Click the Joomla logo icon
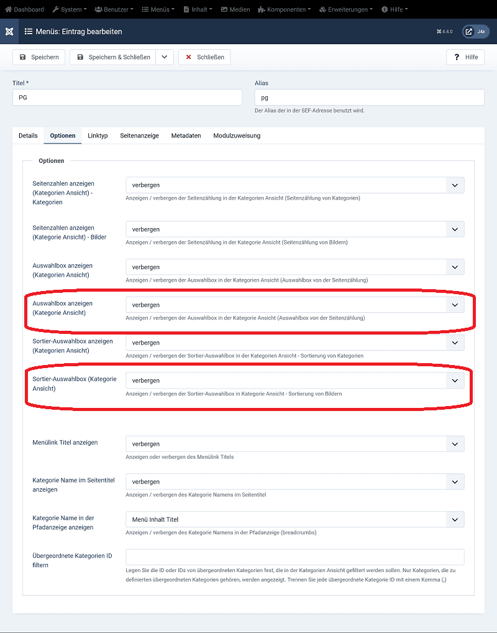Image resolution: width=497 pixels, height=633 pixels. pyautogui.click(x=9, y=31)
